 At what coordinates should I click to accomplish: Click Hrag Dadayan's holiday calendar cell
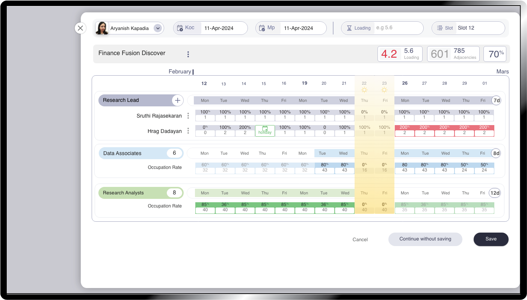click(x=265, y=131)
